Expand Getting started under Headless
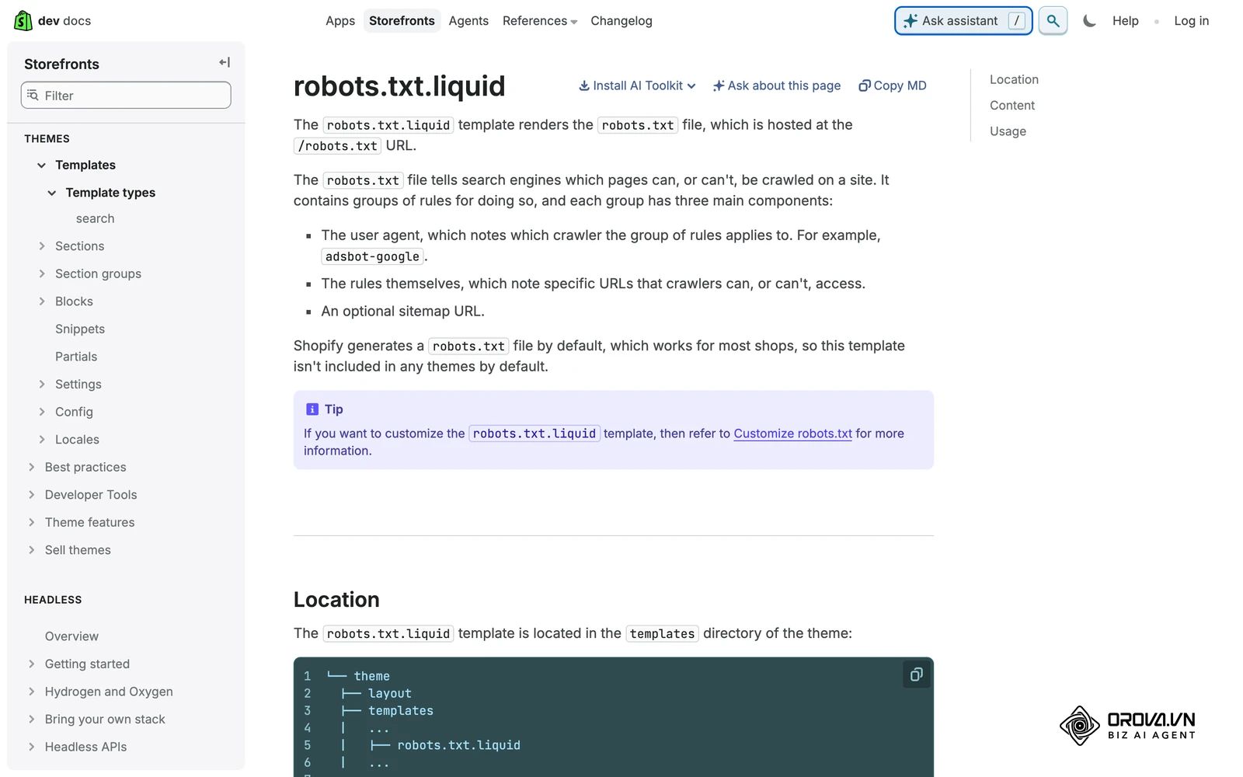Image resolution: width=1243 pixels, height=777 pixels. [x=32, y=664]
